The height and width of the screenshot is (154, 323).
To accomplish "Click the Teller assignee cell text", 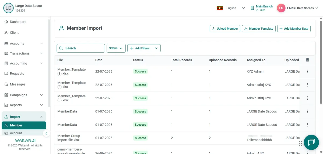I will [x=259, y=140].
